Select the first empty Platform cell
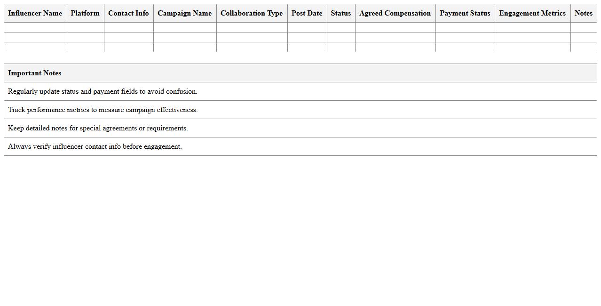Image resolution: width=601 pixels, height=306 pixels. (x=85, y=27)
